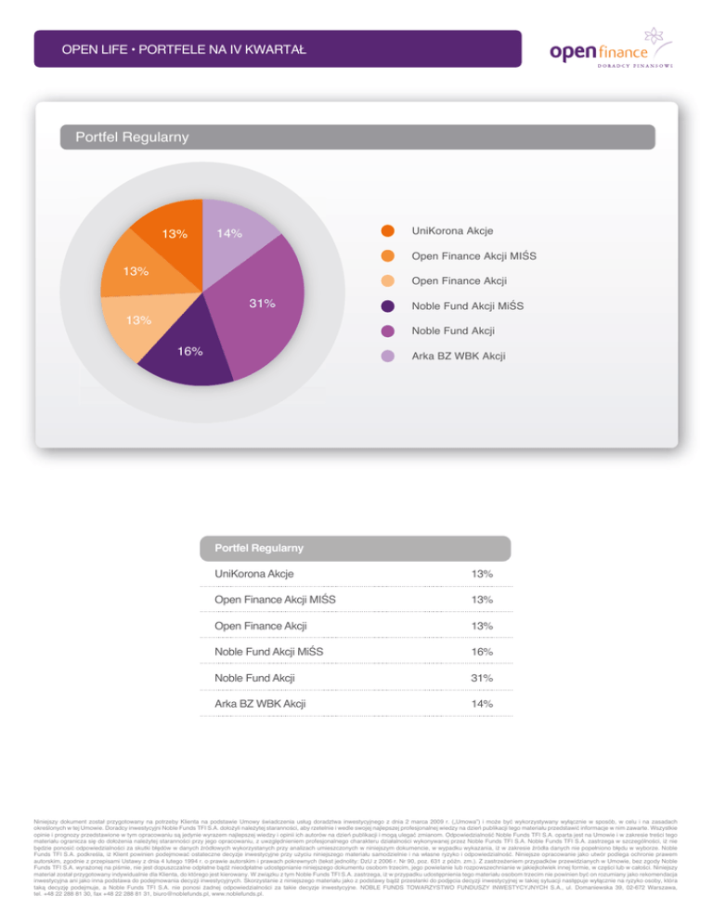713x923 pixels.
Task: Click the Portfel Regularny table header
Action: [x=356, y=547]
